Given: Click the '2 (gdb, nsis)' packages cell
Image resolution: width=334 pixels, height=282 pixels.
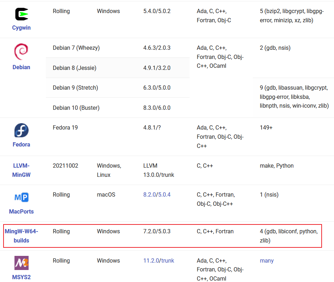Looking at the screenshot, I should 275,48.
